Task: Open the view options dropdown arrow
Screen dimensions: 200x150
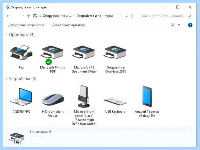Action: [179, 25]
